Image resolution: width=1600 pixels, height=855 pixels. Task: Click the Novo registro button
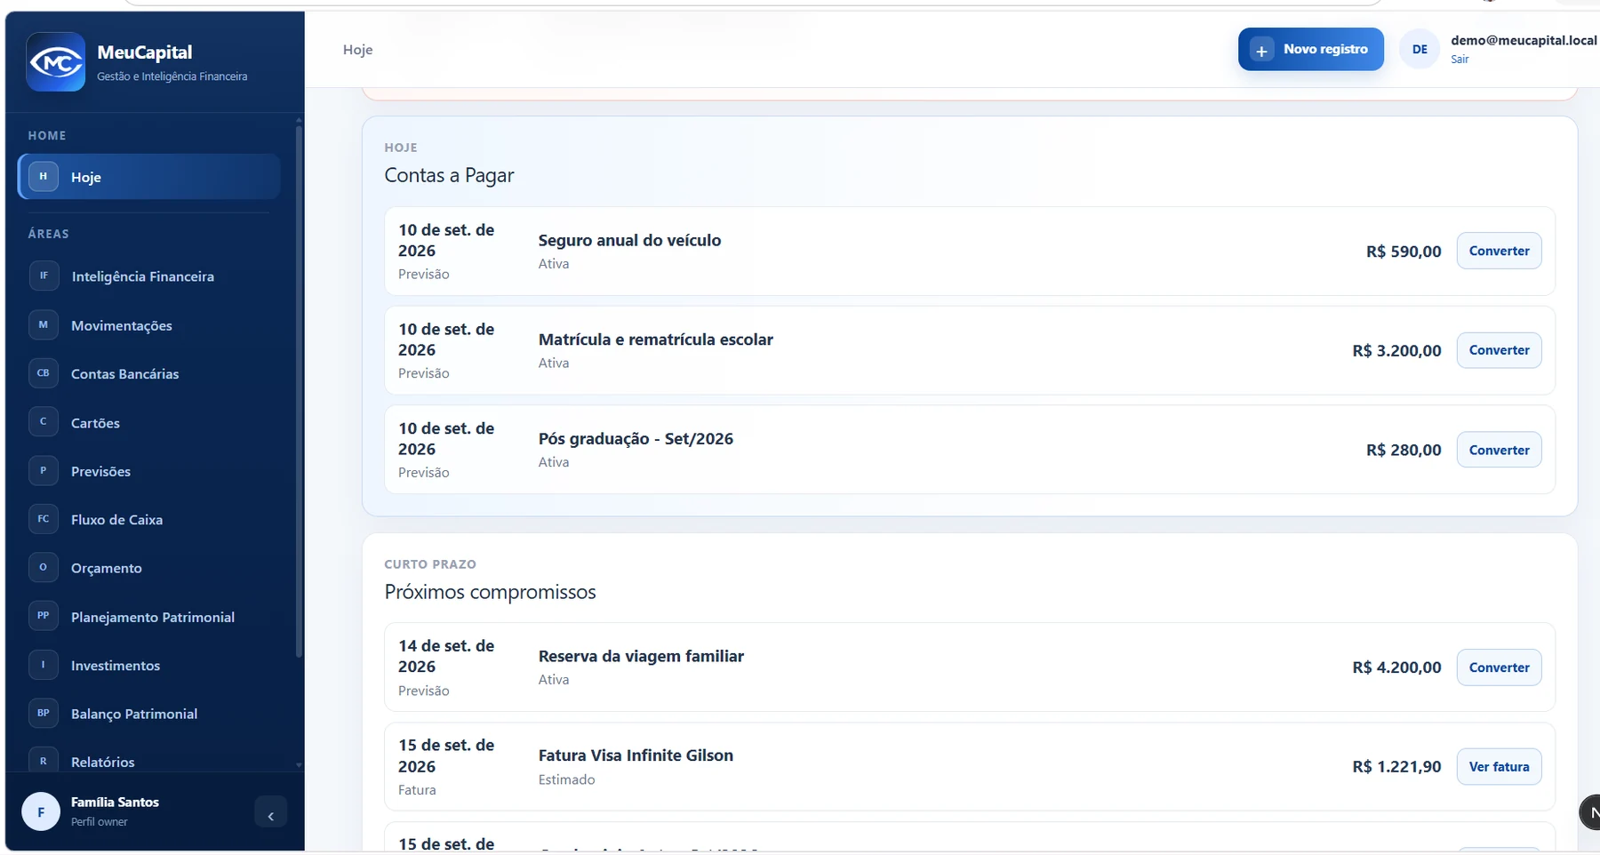pyautogui.click(x=1310, y=49)
